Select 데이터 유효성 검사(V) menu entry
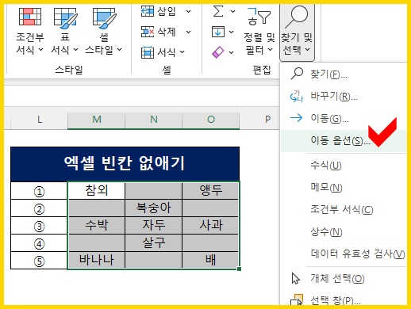The image size is (411, 309). point(343,254)
